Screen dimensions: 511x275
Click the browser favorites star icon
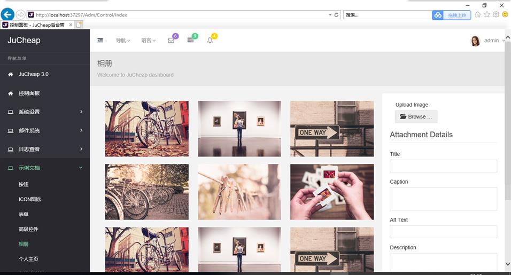click(x=487, y=14)
